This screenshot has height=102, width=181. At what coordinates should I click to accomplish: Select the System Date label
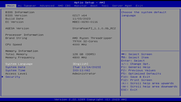click(15, 67)
